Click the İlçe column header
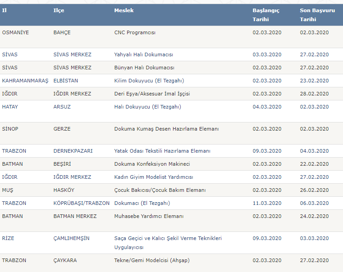Screen dimensions: 343x272 click(x=59, y=10)
